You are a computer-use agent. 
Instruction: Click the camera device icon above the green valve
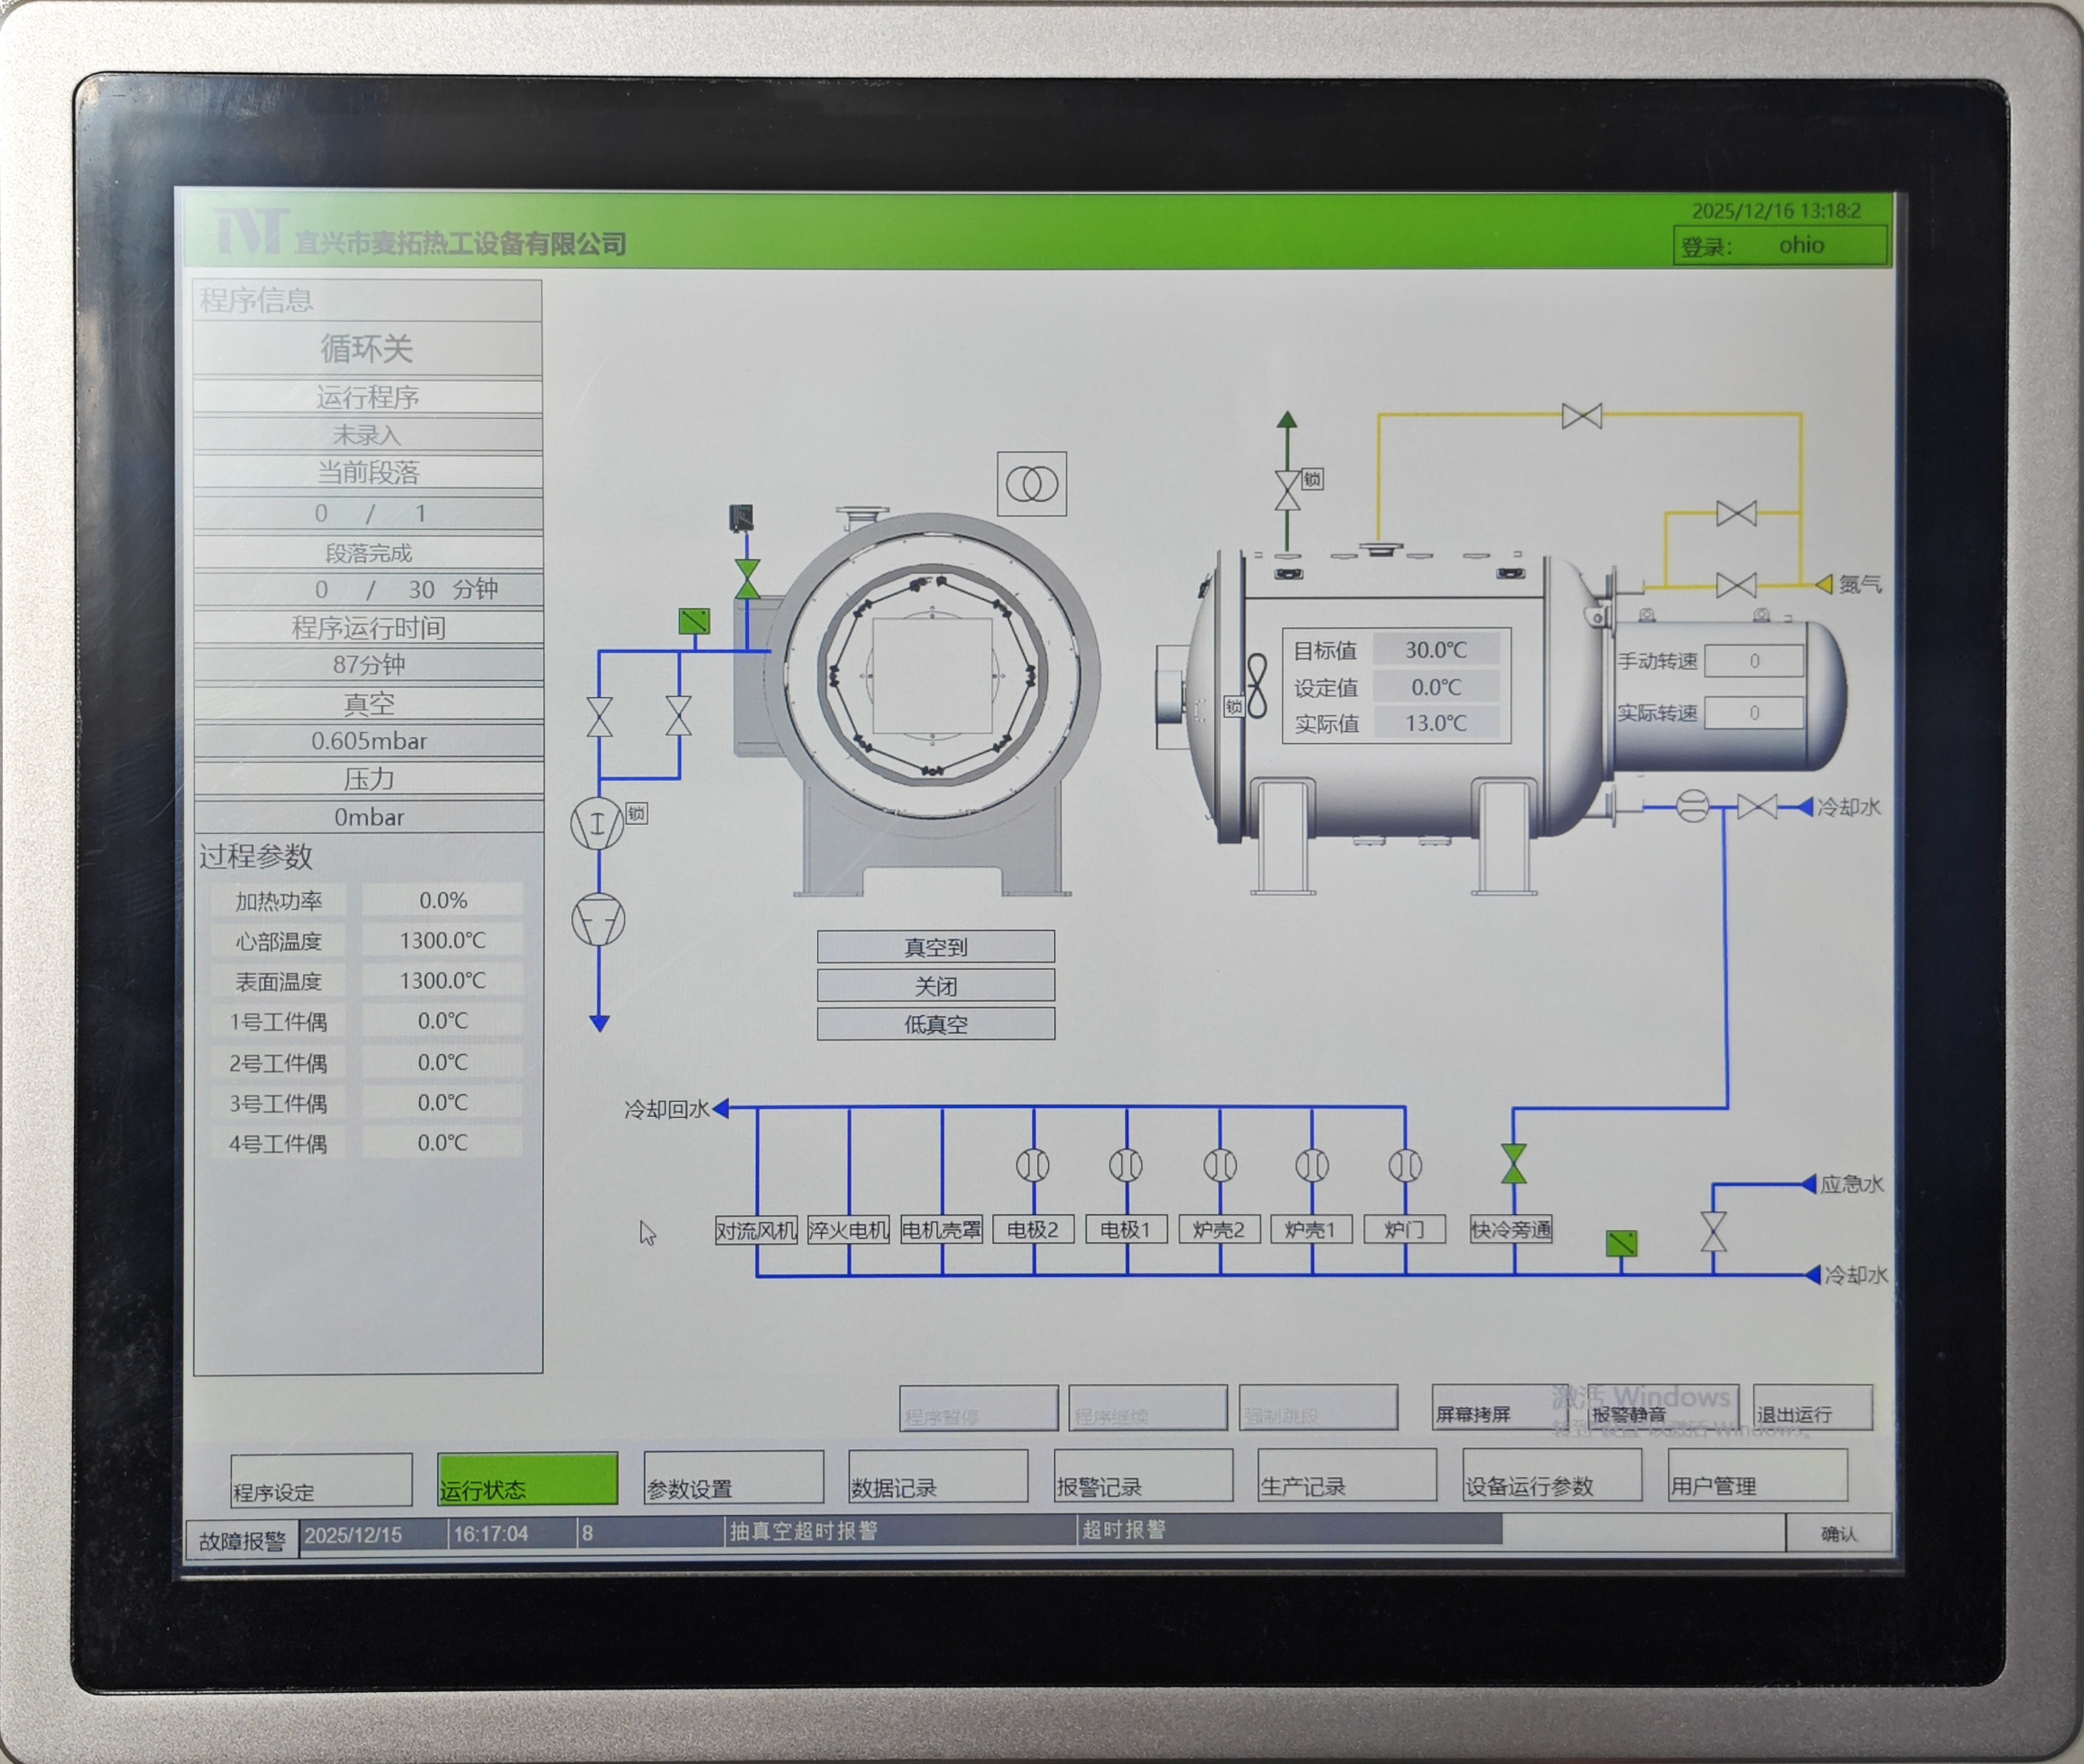click(741, 518)
